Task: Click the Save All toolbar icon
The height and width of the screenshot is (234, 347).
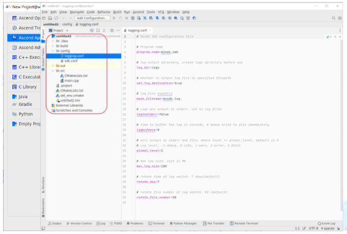Action: 50,18
